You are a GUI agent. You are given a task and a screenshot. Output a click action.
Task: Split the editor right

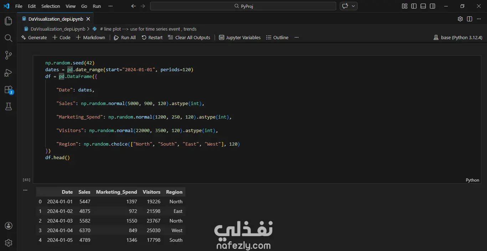(x=470, y=19)
